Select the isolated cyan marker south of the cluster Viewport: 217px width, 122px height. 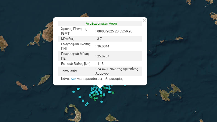pyautogui.click(x=102, y=101)
